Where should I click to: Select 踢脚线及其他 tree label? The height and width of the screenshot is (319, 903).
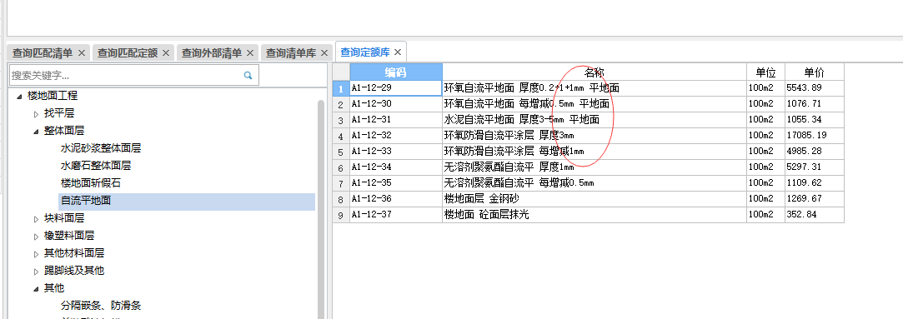(74, 271)
